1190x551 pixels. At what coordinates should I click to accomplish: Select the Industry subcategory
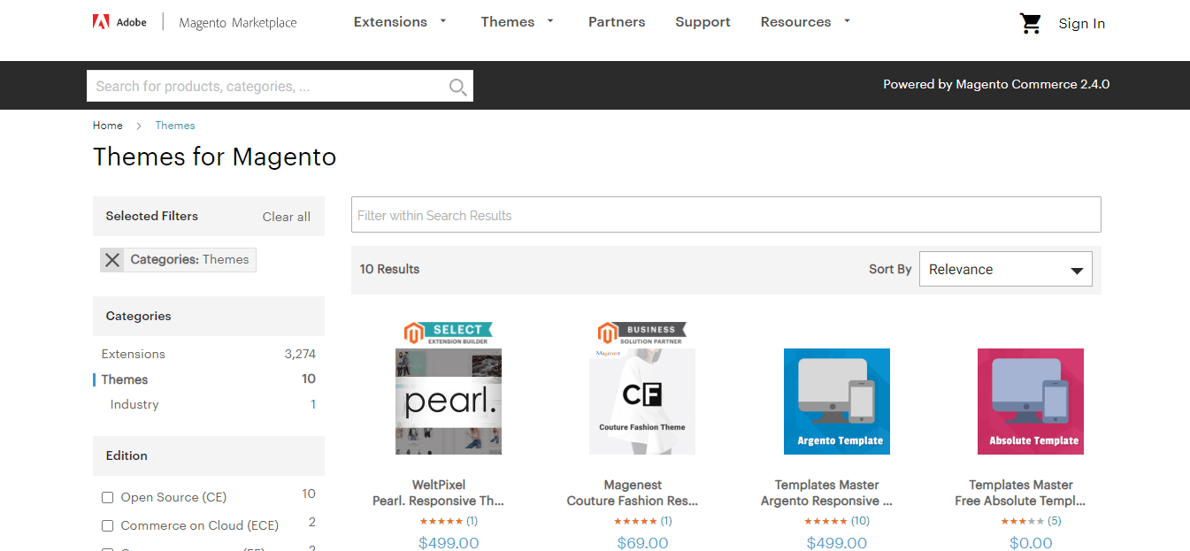(134, 404)
